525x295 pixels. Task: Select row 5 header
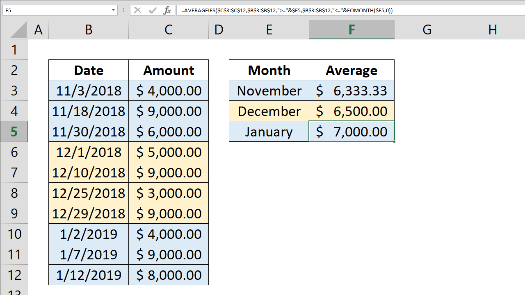[14, 132]
